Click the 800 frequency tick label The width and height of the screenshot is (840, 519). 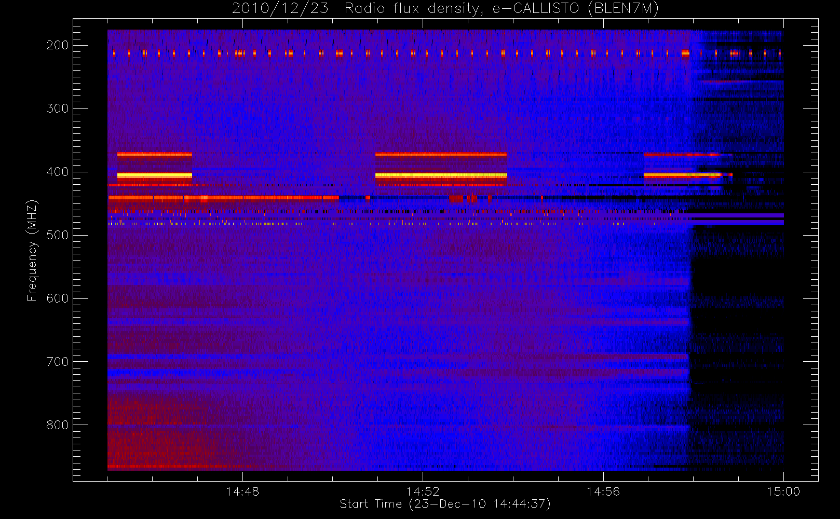[x=58, y=425]
